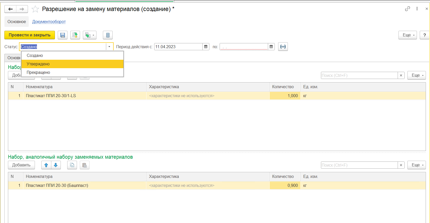This screenshot has height=223, width=430.
Task: Open calendar for start date
Action: (206, 47)
